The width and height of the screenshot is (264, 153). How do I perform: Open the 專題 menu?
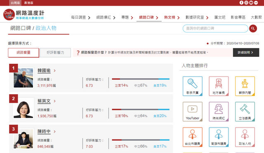click(125, 17)
